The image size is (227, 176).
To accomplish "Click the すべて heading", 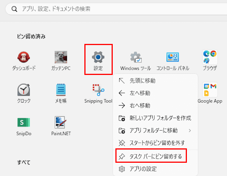I will pos(23,162).
